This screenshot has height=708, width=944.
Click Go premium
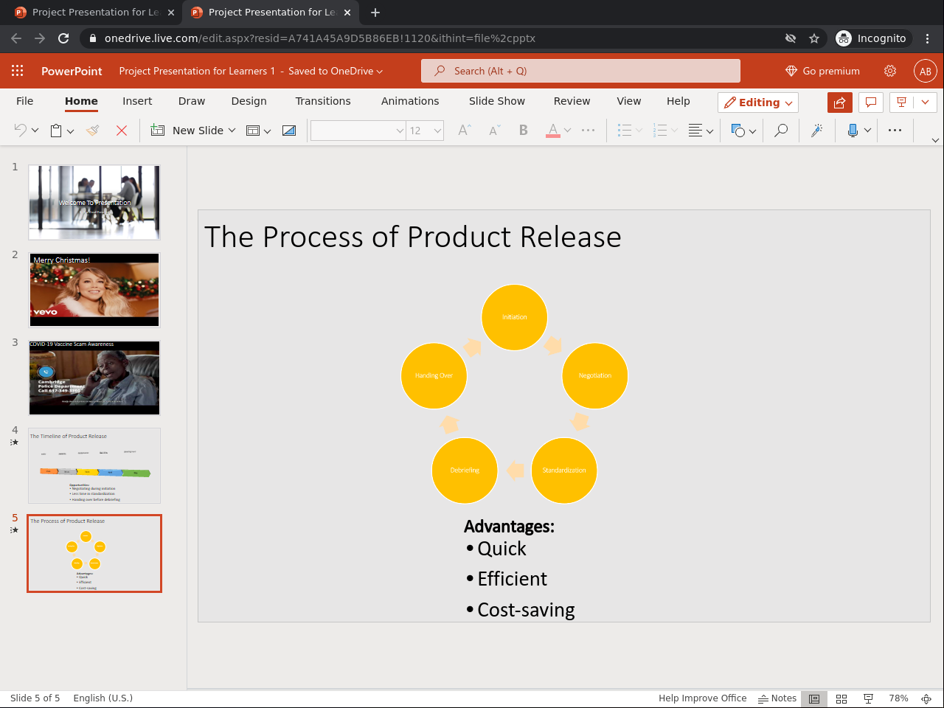(823, 71)
